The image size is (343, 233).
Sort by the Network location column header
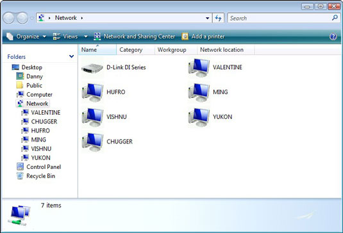[x=226, y=49]
